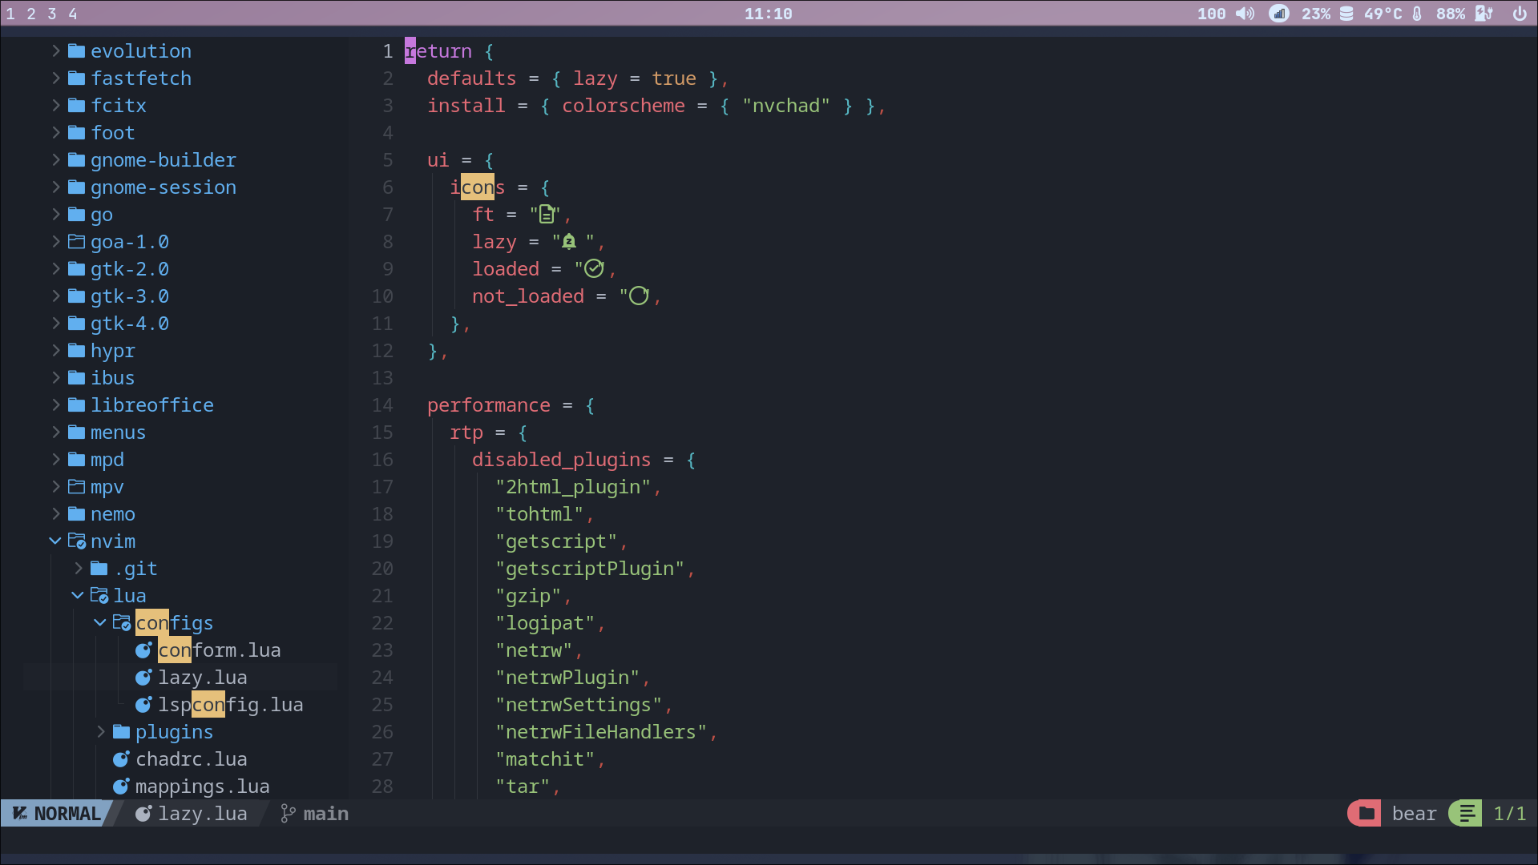Click the main branch label

pos(325,813)
